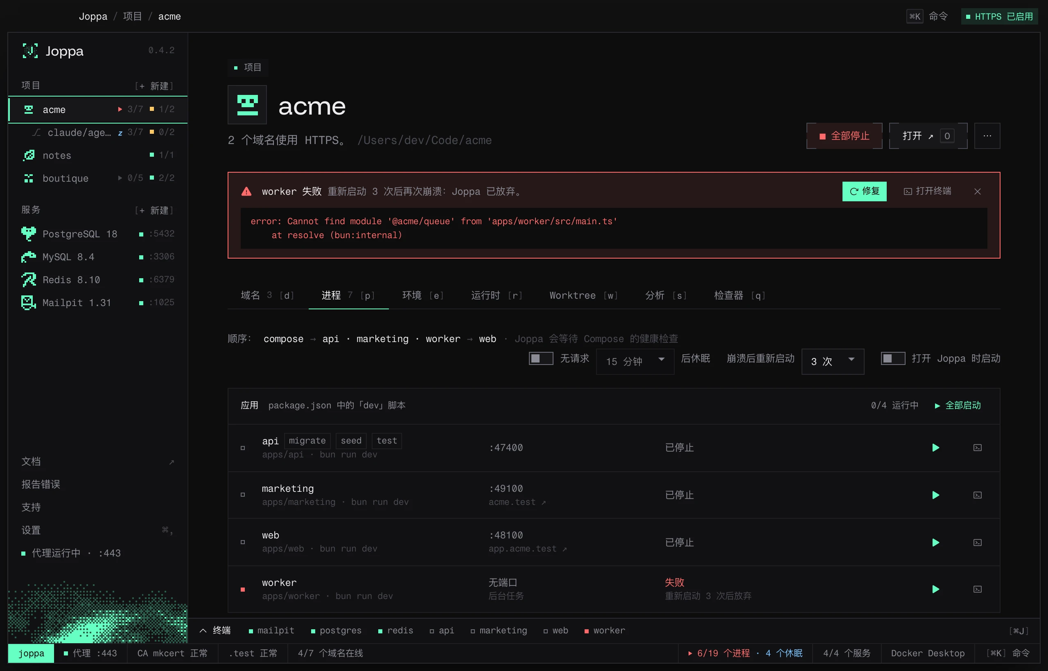The width and height of the screenshot is (1048, 671).
Task: Start the web process with play icon
Action: [x=935, y=543]
